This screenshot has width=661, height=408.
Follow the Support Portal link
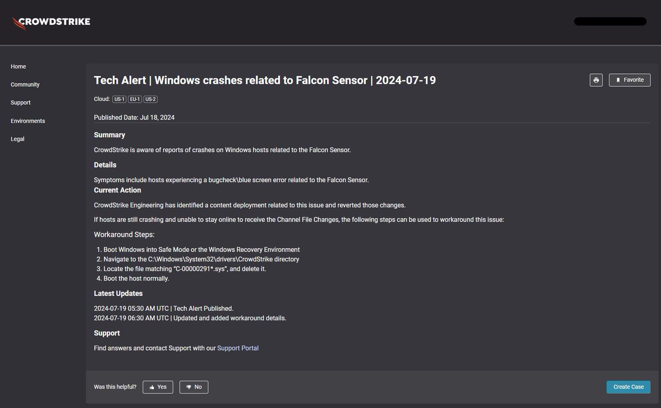click(238, 348)
